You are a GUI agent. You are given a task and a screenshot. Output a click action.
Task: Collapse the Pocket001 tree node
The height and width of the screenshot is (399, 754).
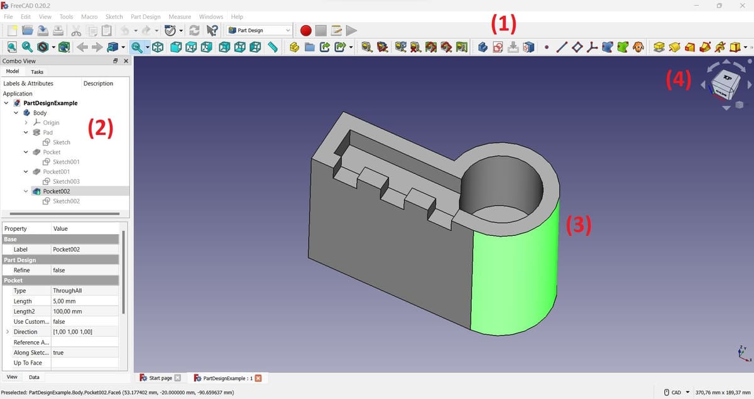click(x=26, y=171)
